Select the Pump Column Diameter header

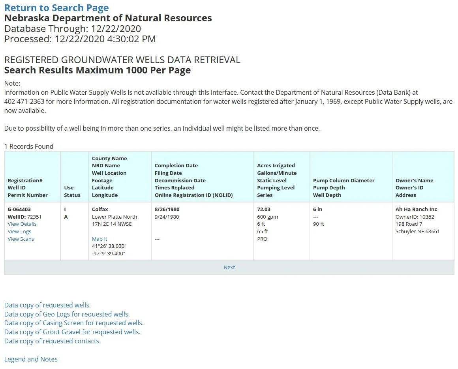[344, 180]
